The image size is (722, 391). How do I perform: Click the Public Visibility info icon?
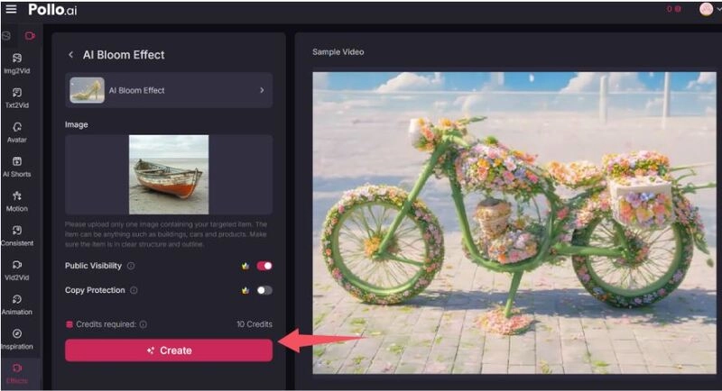pos(131,266)
